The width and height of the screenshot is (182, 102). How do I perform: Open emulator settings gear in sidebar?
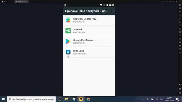click(180, 5)
